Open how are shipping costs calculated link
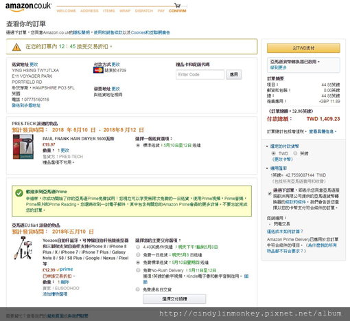The height and width of the screenshot is (321, 350). (285, 232)
